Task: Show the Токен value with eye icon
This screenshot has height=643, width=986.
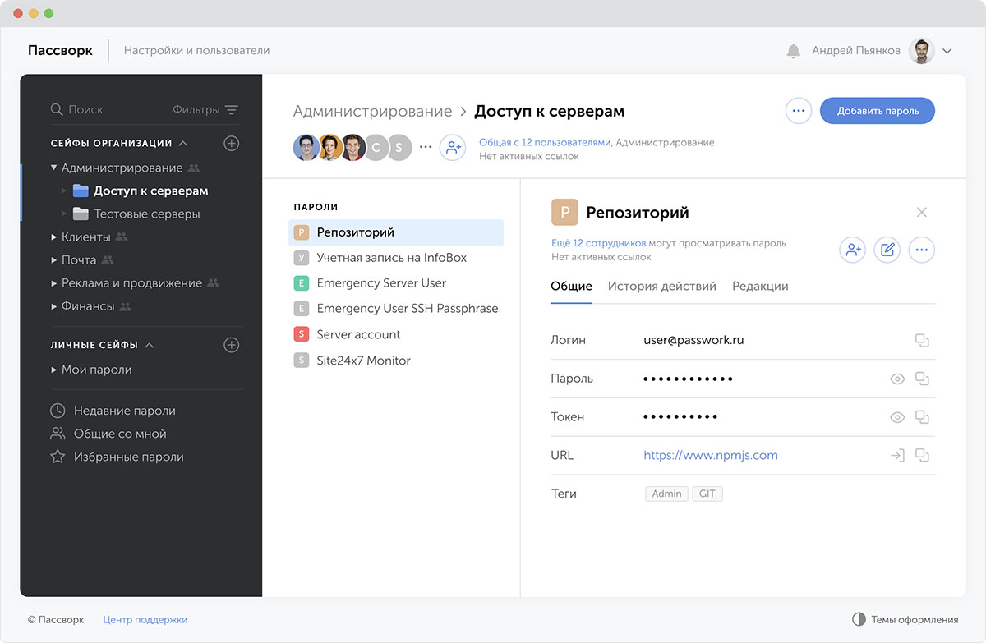Action: tap(897, 417)
